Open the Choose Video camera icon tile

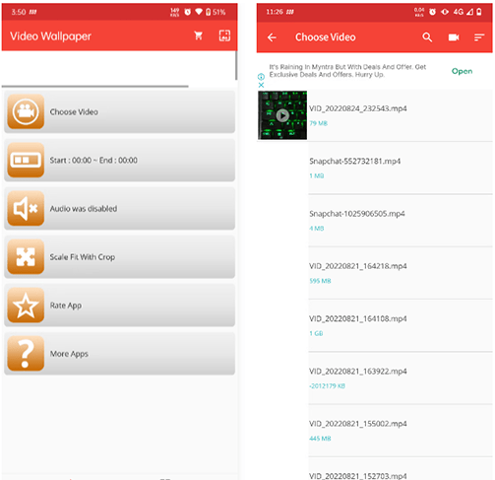(26, 111)
